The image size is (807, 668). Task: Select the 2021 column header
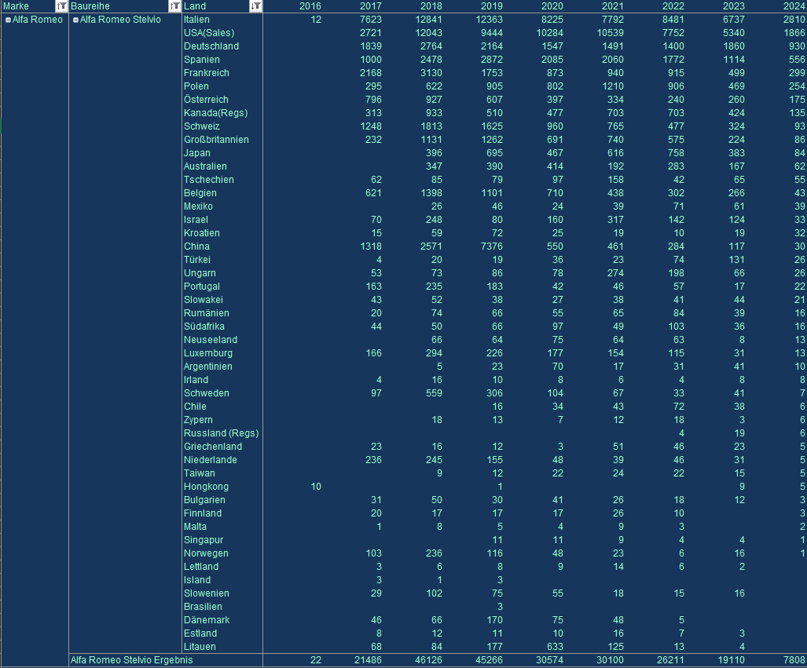click(x=612, y=6)
